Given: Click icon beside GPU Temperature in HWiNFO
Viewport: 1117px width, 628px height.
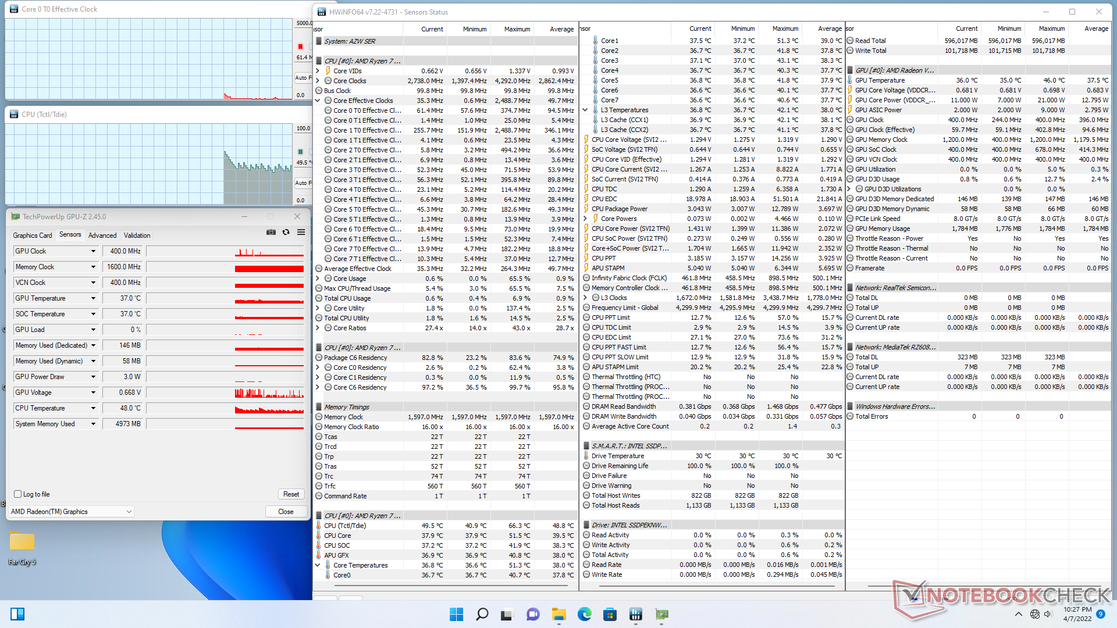Looking at the screenshot, I should pyautogui.click(x=850, y=80).
